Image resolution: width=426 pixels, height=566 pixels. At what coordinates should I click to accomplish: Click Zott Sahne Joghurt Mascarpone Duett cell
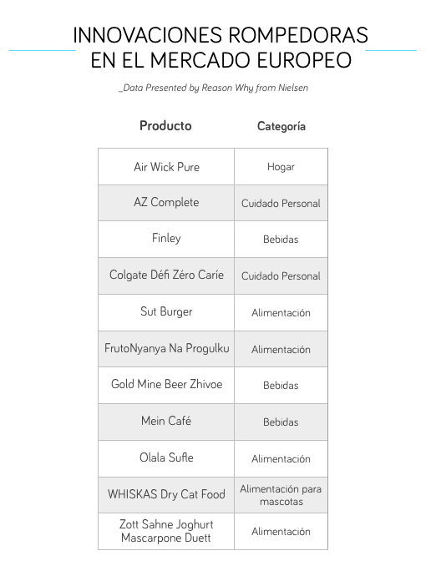point(166,531)
